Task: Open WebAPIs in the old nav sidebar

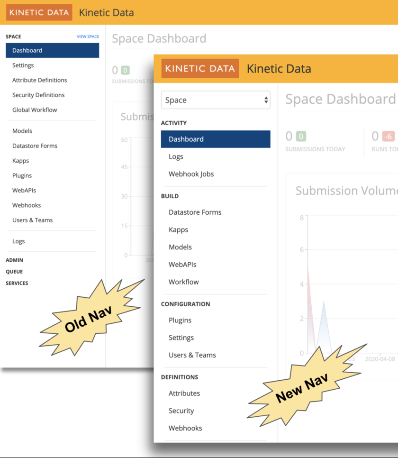Action: (x=24, y=191)
